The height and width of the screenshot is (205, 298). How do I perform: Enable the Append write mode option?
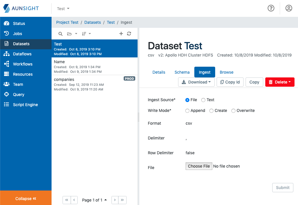coord(187,111)
